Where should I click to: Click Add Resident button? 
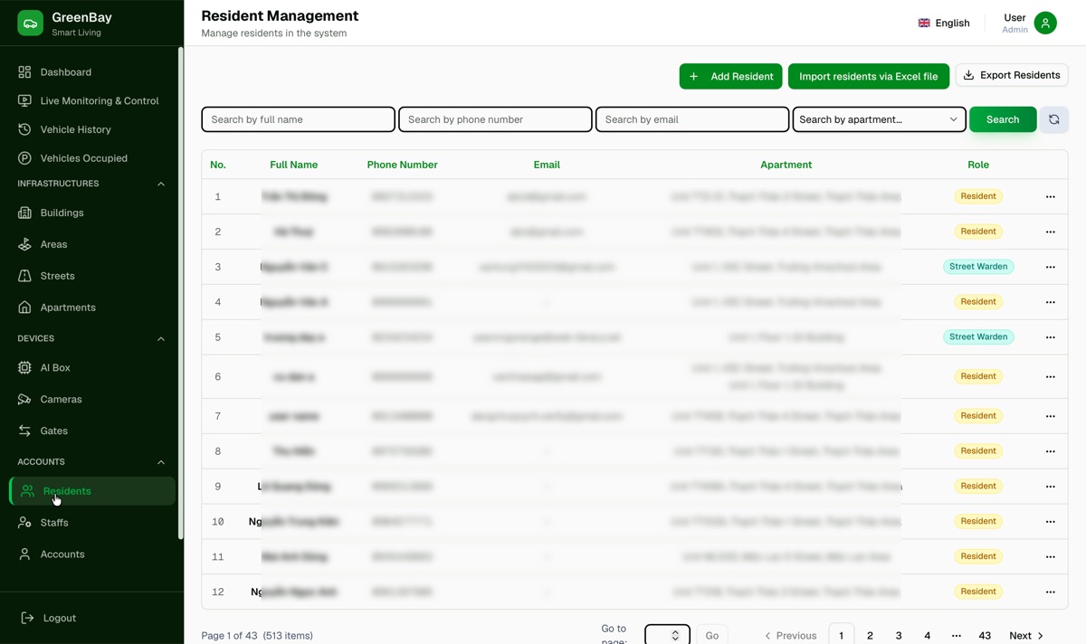[x=730, y=76]
